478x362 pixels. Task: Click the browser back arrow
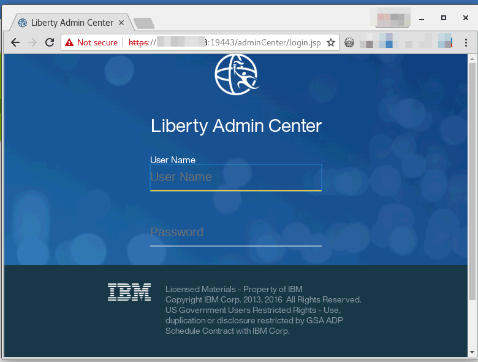[x=15, y=42]
